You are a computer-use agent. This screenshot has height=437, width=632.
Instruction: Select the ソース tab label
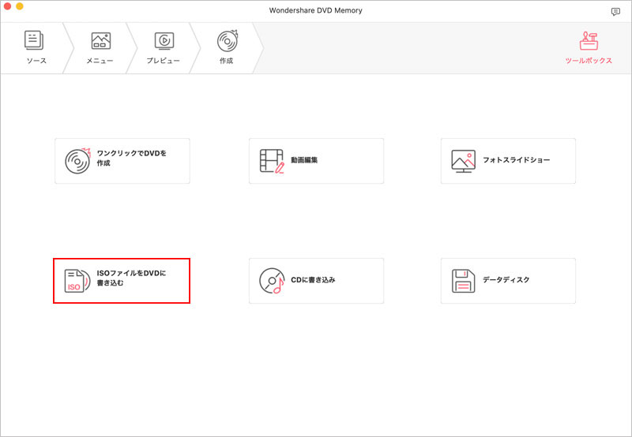coord(36,61)
